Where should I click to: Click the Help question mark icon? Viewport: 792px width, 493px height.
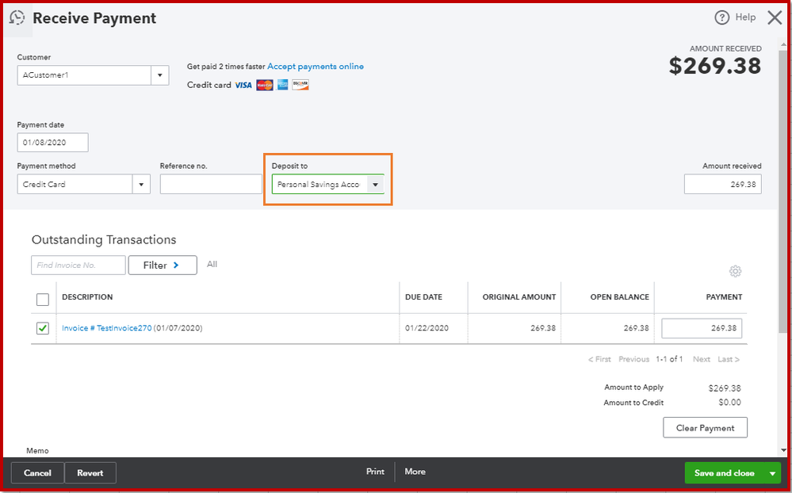[x=721, y=17]
